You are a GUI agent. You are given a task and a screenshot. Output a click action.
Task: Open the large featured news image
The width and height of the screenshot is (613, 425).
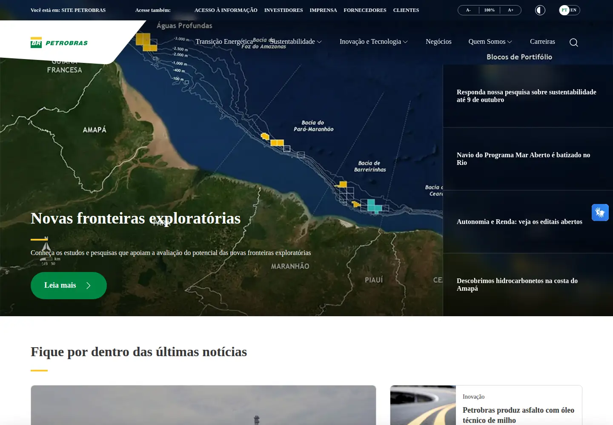[x=203, y=405]
